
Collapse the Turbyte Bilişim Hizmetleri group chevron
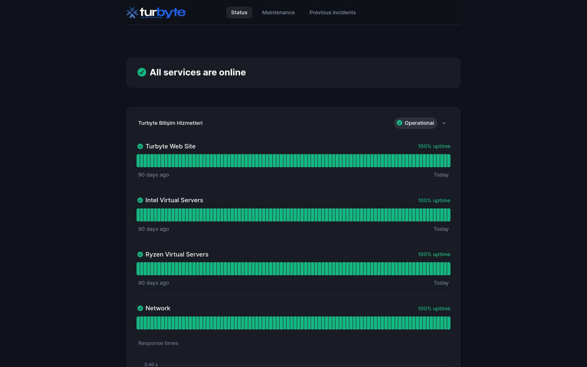tap(444, 123)
